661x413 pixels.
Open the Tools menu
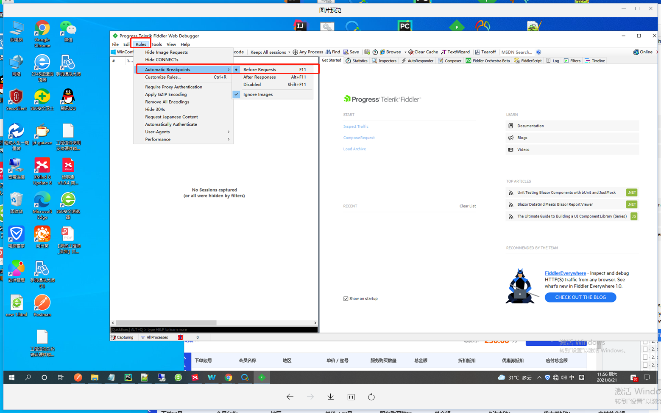click(x=156, y=44)
